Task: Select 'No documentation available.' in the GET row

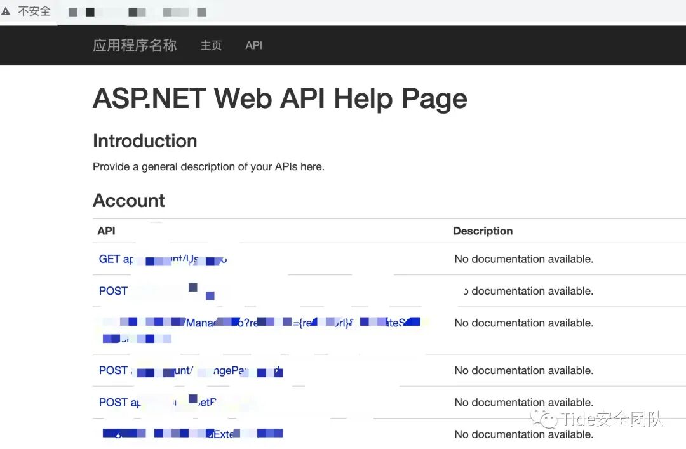Action: [523, 259]
